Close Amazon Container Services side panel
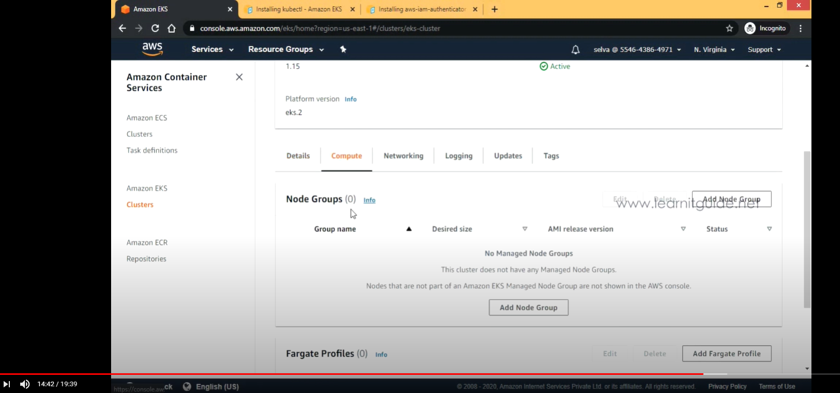This screenshot has height=393, width=840. (x=239, y=77)
